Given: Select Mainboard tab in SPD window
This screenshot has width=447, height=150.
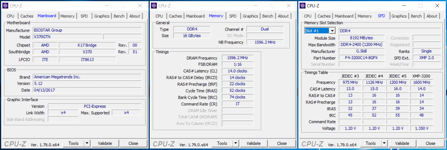Looking at the screenshot, I should [x=344, y=16].
